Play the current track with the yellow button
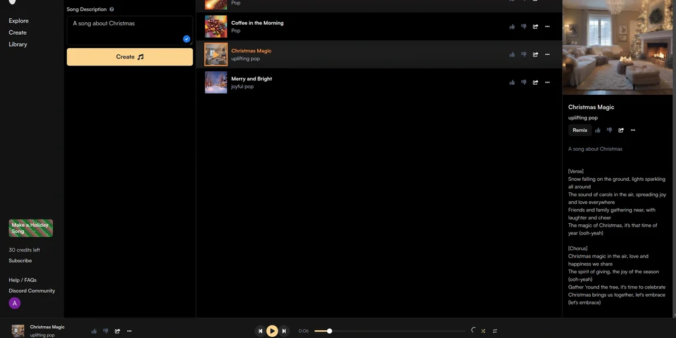Image resolution: width=676 pixels, height=338 pixels. tap(272, 331)
